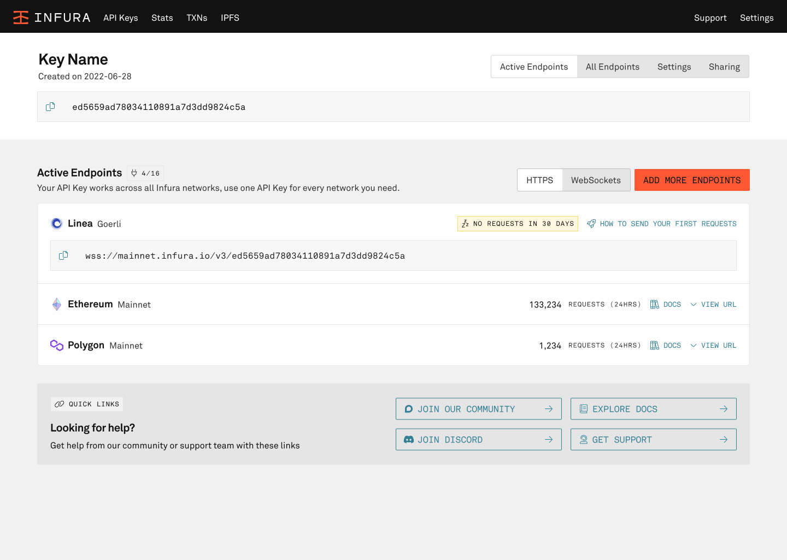Click the Get Support person icon

[x=584, y=440]
